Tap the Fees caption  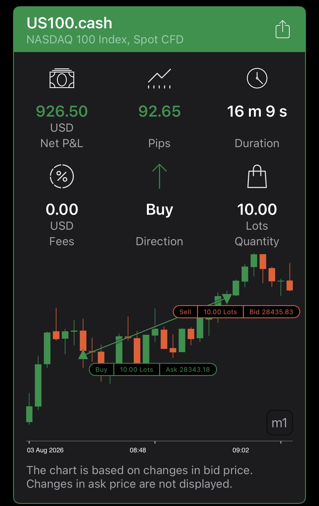pos(62,241)
